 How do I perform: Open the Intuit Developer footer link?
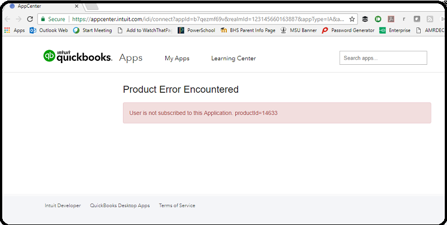(x=63, y=205)
